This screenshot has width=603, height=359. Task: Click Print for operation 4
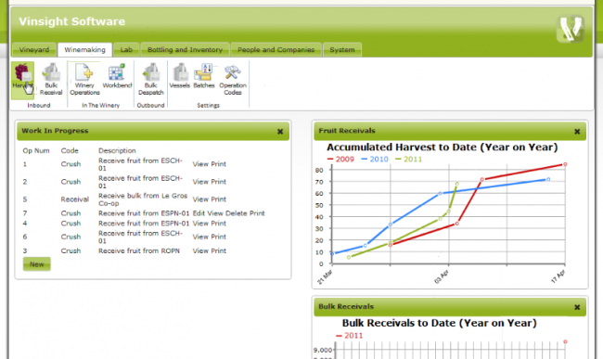(x=218, y=223)
